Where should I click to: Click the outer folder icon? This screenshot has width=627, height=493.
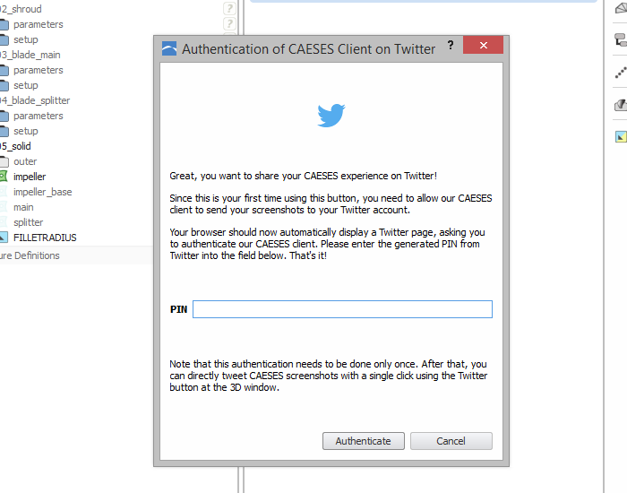tap(4, 161)
